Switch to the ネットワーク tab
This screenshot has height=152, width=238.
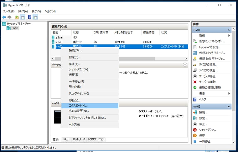(79, 139)
